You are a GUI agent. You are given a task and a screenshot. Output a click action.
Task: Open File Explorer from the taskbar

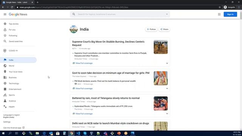pyautogui.click(x=37, y=133)
